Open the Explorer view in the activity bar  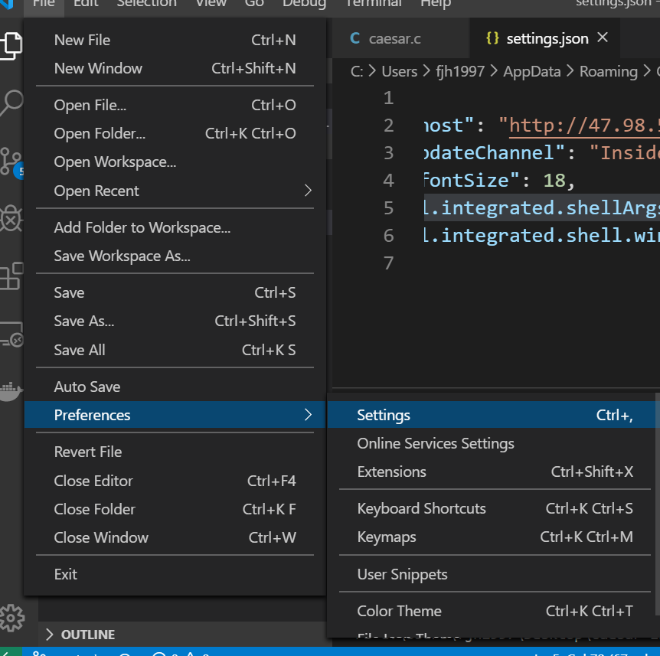[x=11, y=45]
